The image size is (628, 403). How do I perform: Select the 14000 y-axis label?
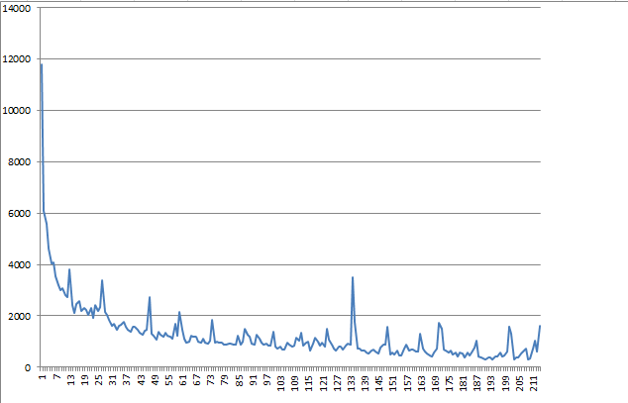tap(17, 9)
